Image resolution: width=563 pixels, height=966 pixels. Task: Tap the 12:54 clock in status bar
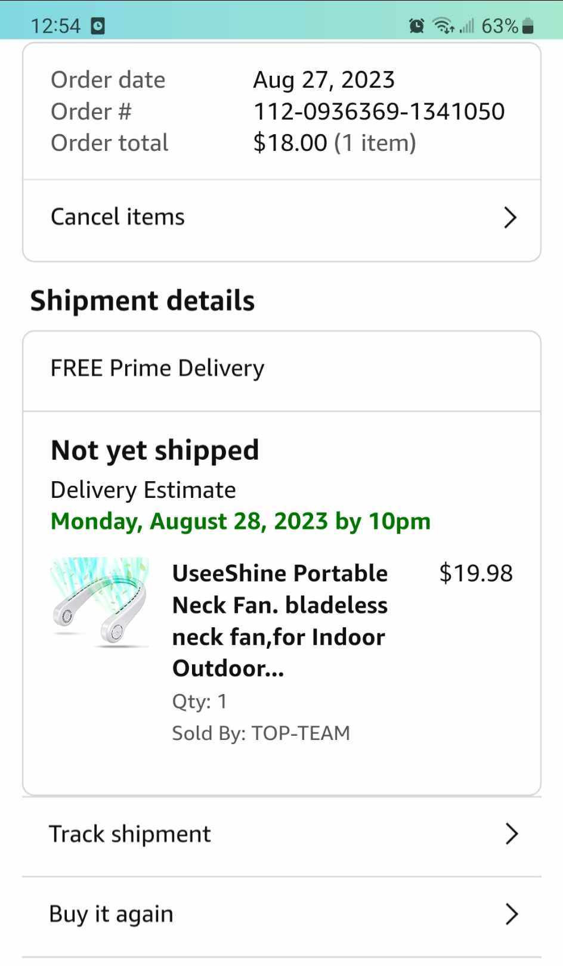[x=55, y=26]
